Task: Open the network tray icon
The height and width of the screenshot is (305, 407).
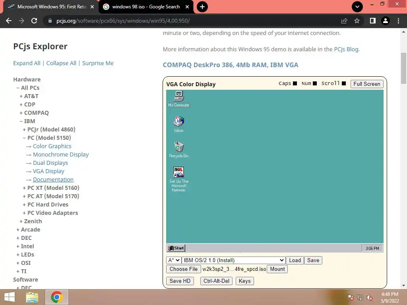Action: pos(360,297)
